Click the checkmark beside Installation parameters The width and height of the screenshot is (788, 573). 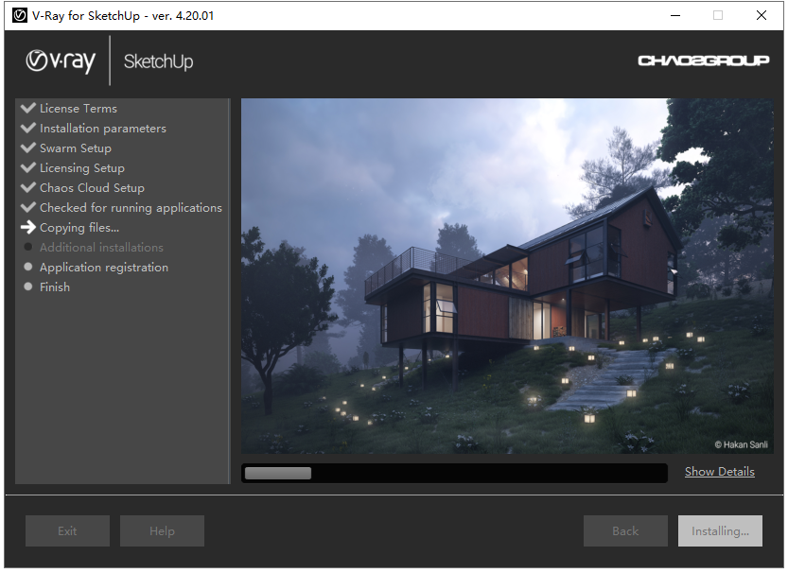point(28,128)
